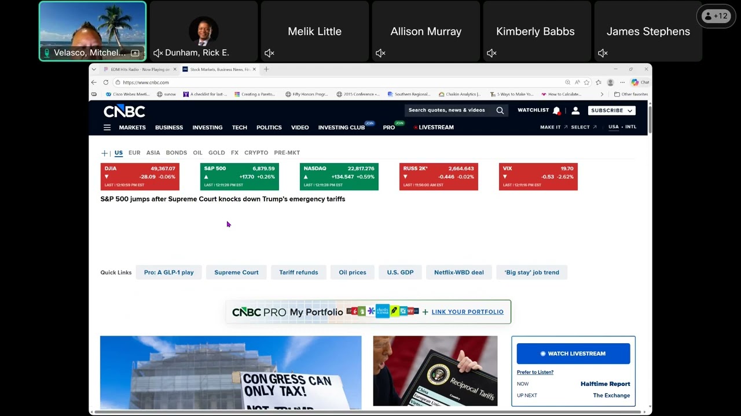The width and height of the screenshot is (741, 416).
Task: Open the POLITICS menu
Action: coord(269,128)
